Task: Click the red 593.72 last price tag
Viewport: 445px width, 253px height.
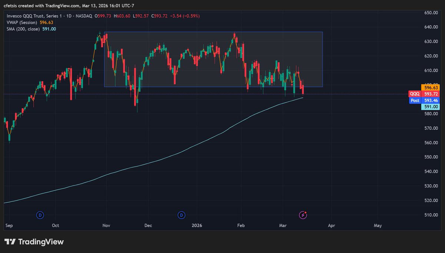Action: click(430, 94)
